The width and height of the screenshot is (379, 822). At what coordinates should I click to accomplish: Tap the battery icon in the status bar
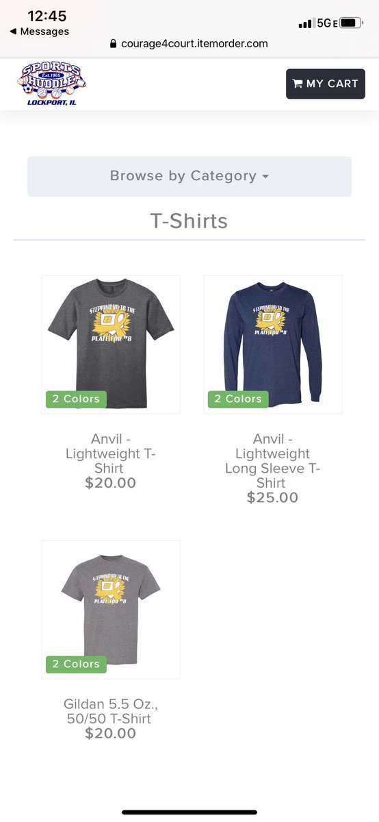tap(351, 23)
